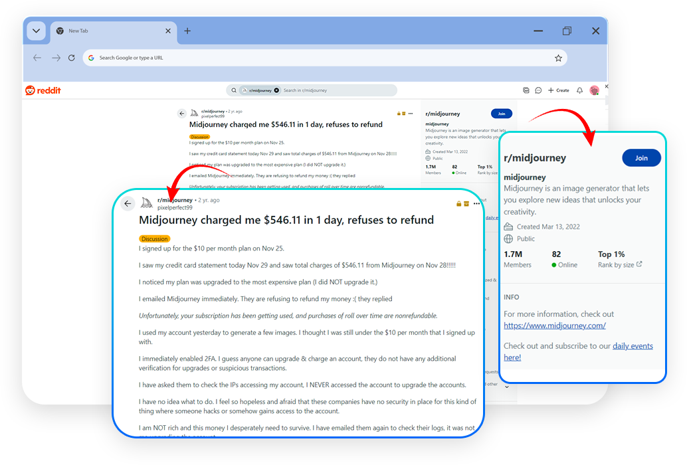Click the small Discussion flair in the browser
The width and height of the screenshot is (687, 465).
199,137
